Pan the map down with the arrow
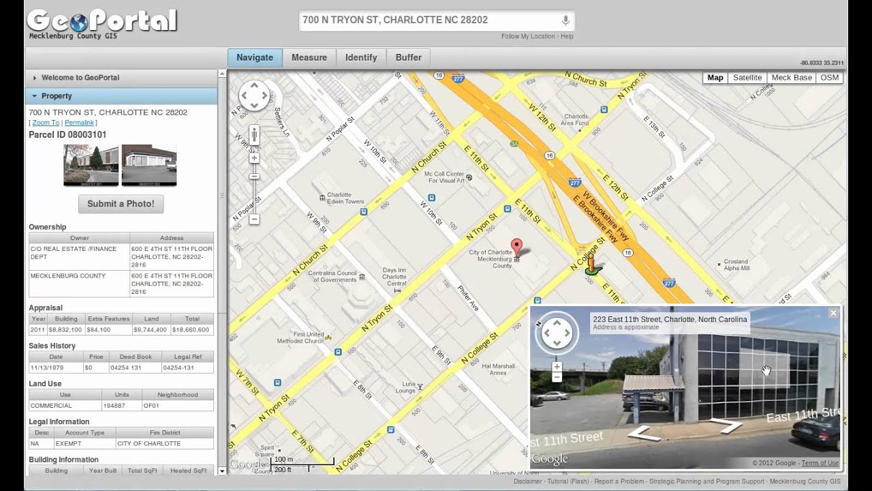The width and height of the screenshot is (872, 491). [x=254, y=104]
